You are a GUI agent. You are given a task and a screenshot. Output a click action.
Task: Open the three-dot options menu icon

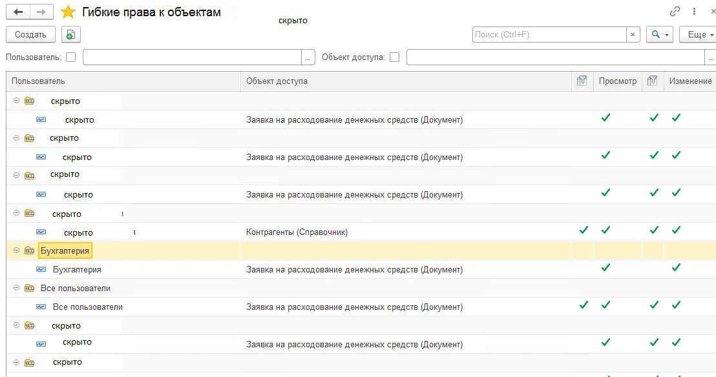coord(695,12)
